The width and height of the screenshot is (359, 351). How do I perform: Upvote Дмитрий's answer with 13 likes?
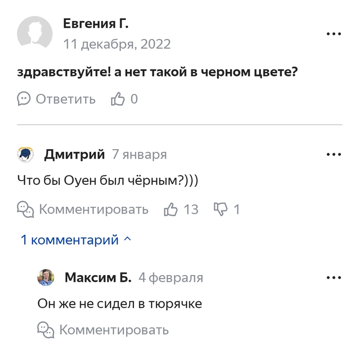[x=170, y=209]
